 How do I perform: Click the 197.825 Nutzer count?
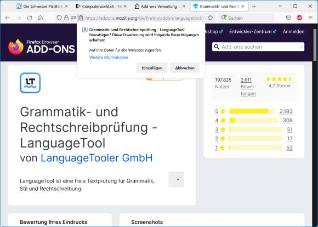pyautogui.click(x=223, y=83)
